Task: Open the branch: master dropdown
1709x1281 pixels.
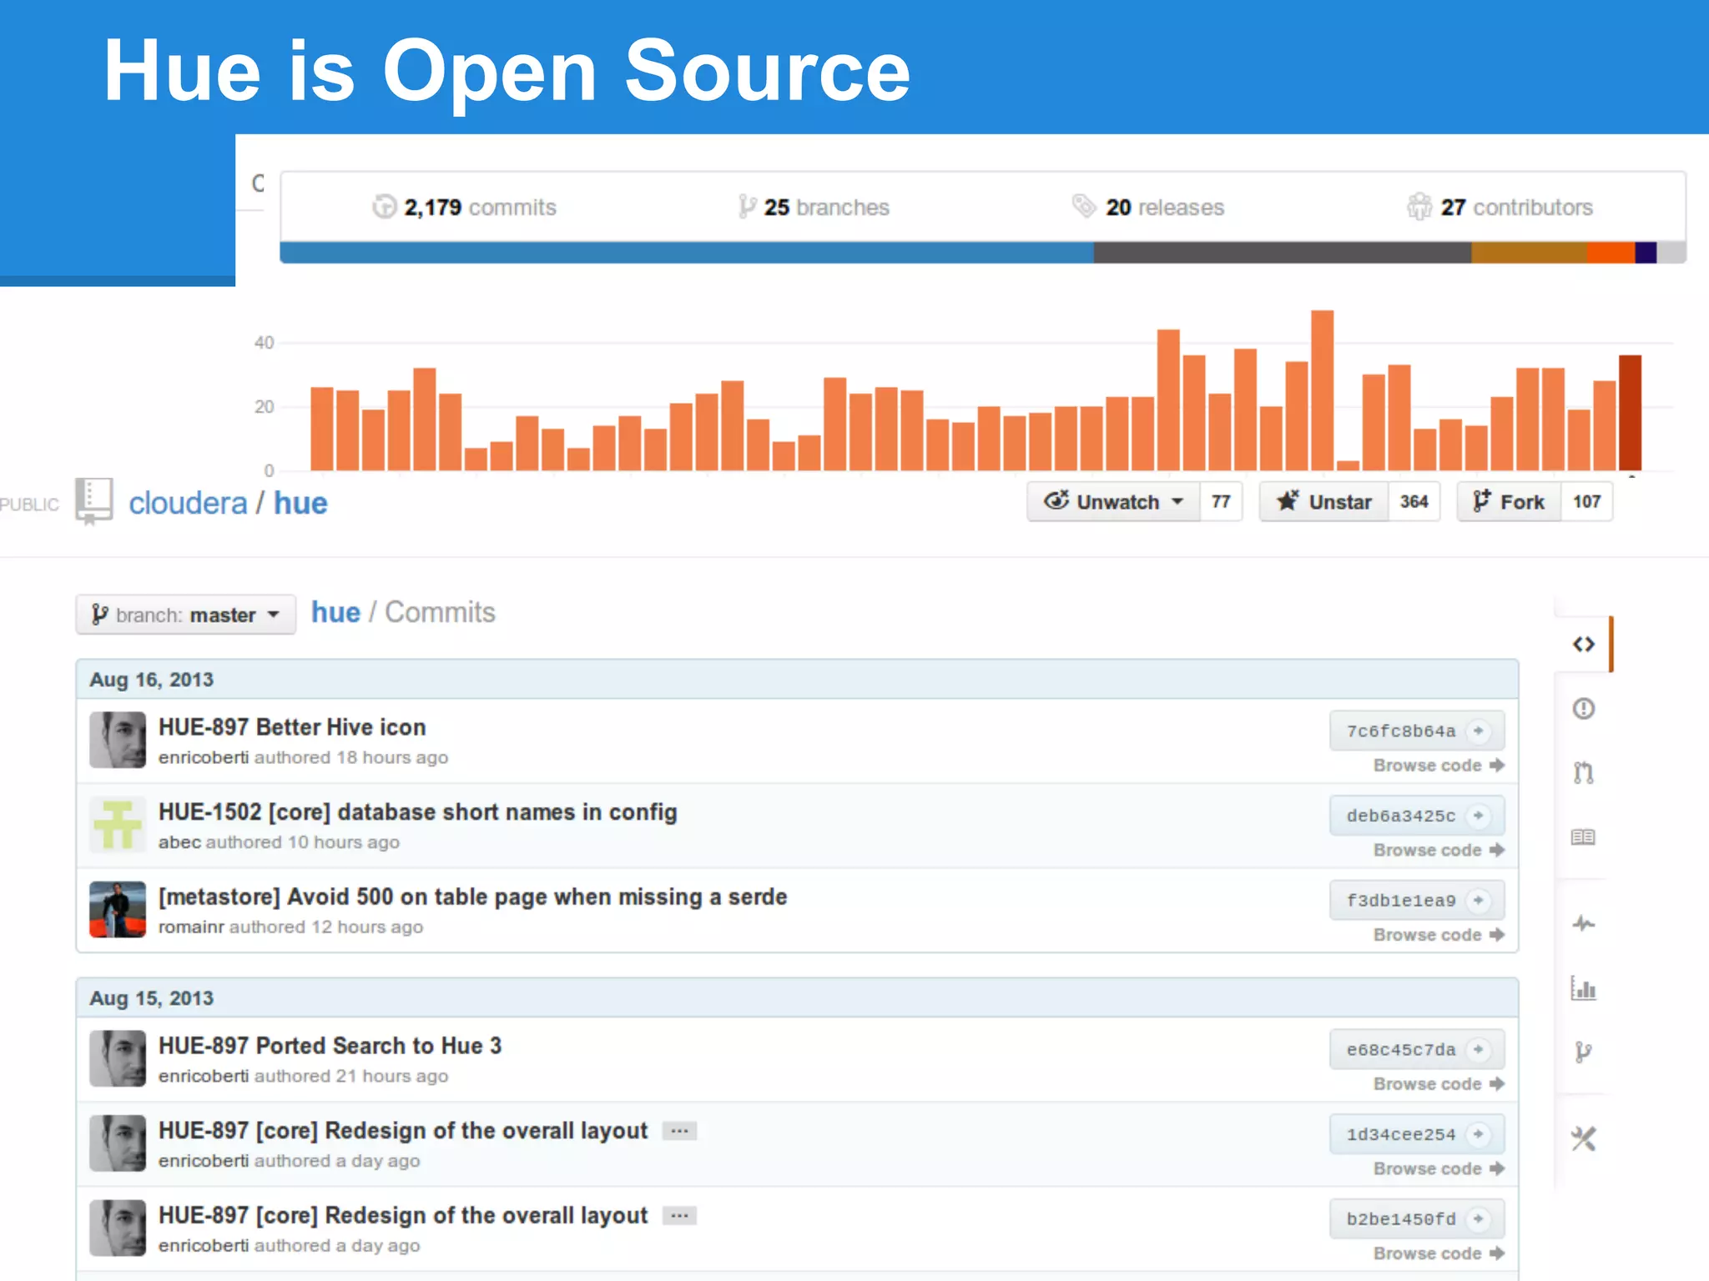Action: click(x=185, y=615)
